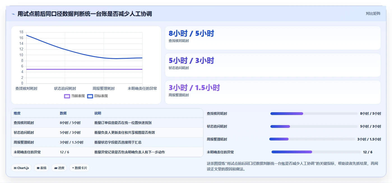Viewport: 392px width, 183px height.
Task: Click table cell 周报整理耗时
Action: 24,142
